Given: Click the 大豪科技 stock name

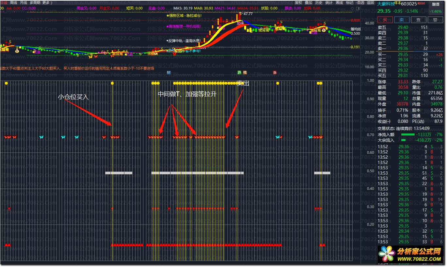Looking at the screenshot, I should pos(386,4).
